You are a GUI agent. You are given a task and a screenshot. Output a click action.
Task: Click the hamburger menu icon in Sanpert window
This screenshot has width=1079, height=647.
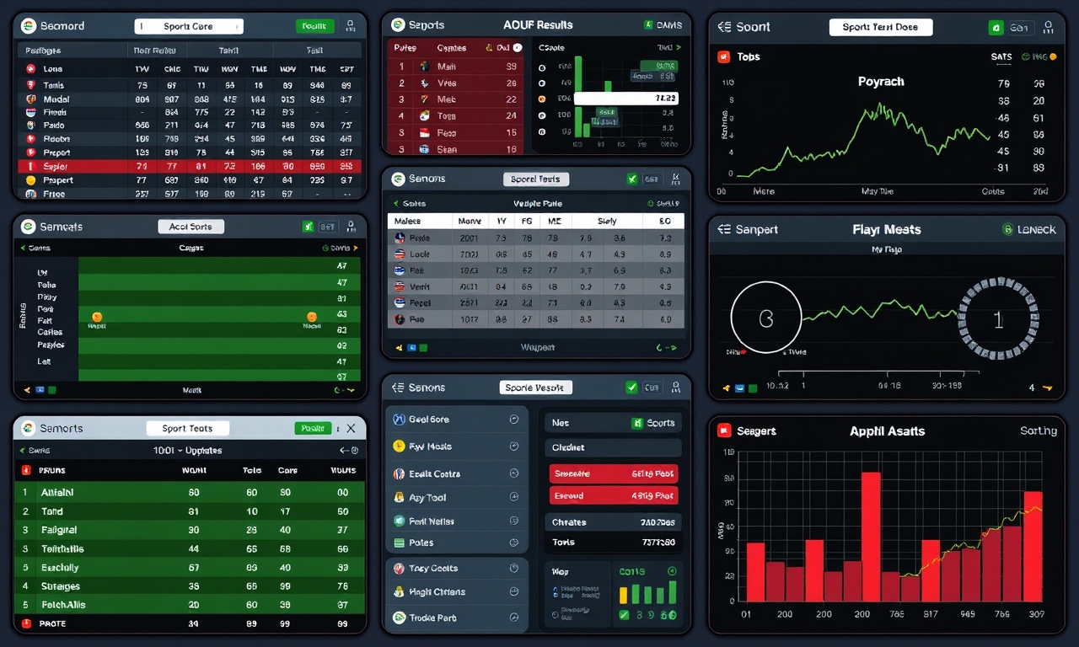[724, 229]
